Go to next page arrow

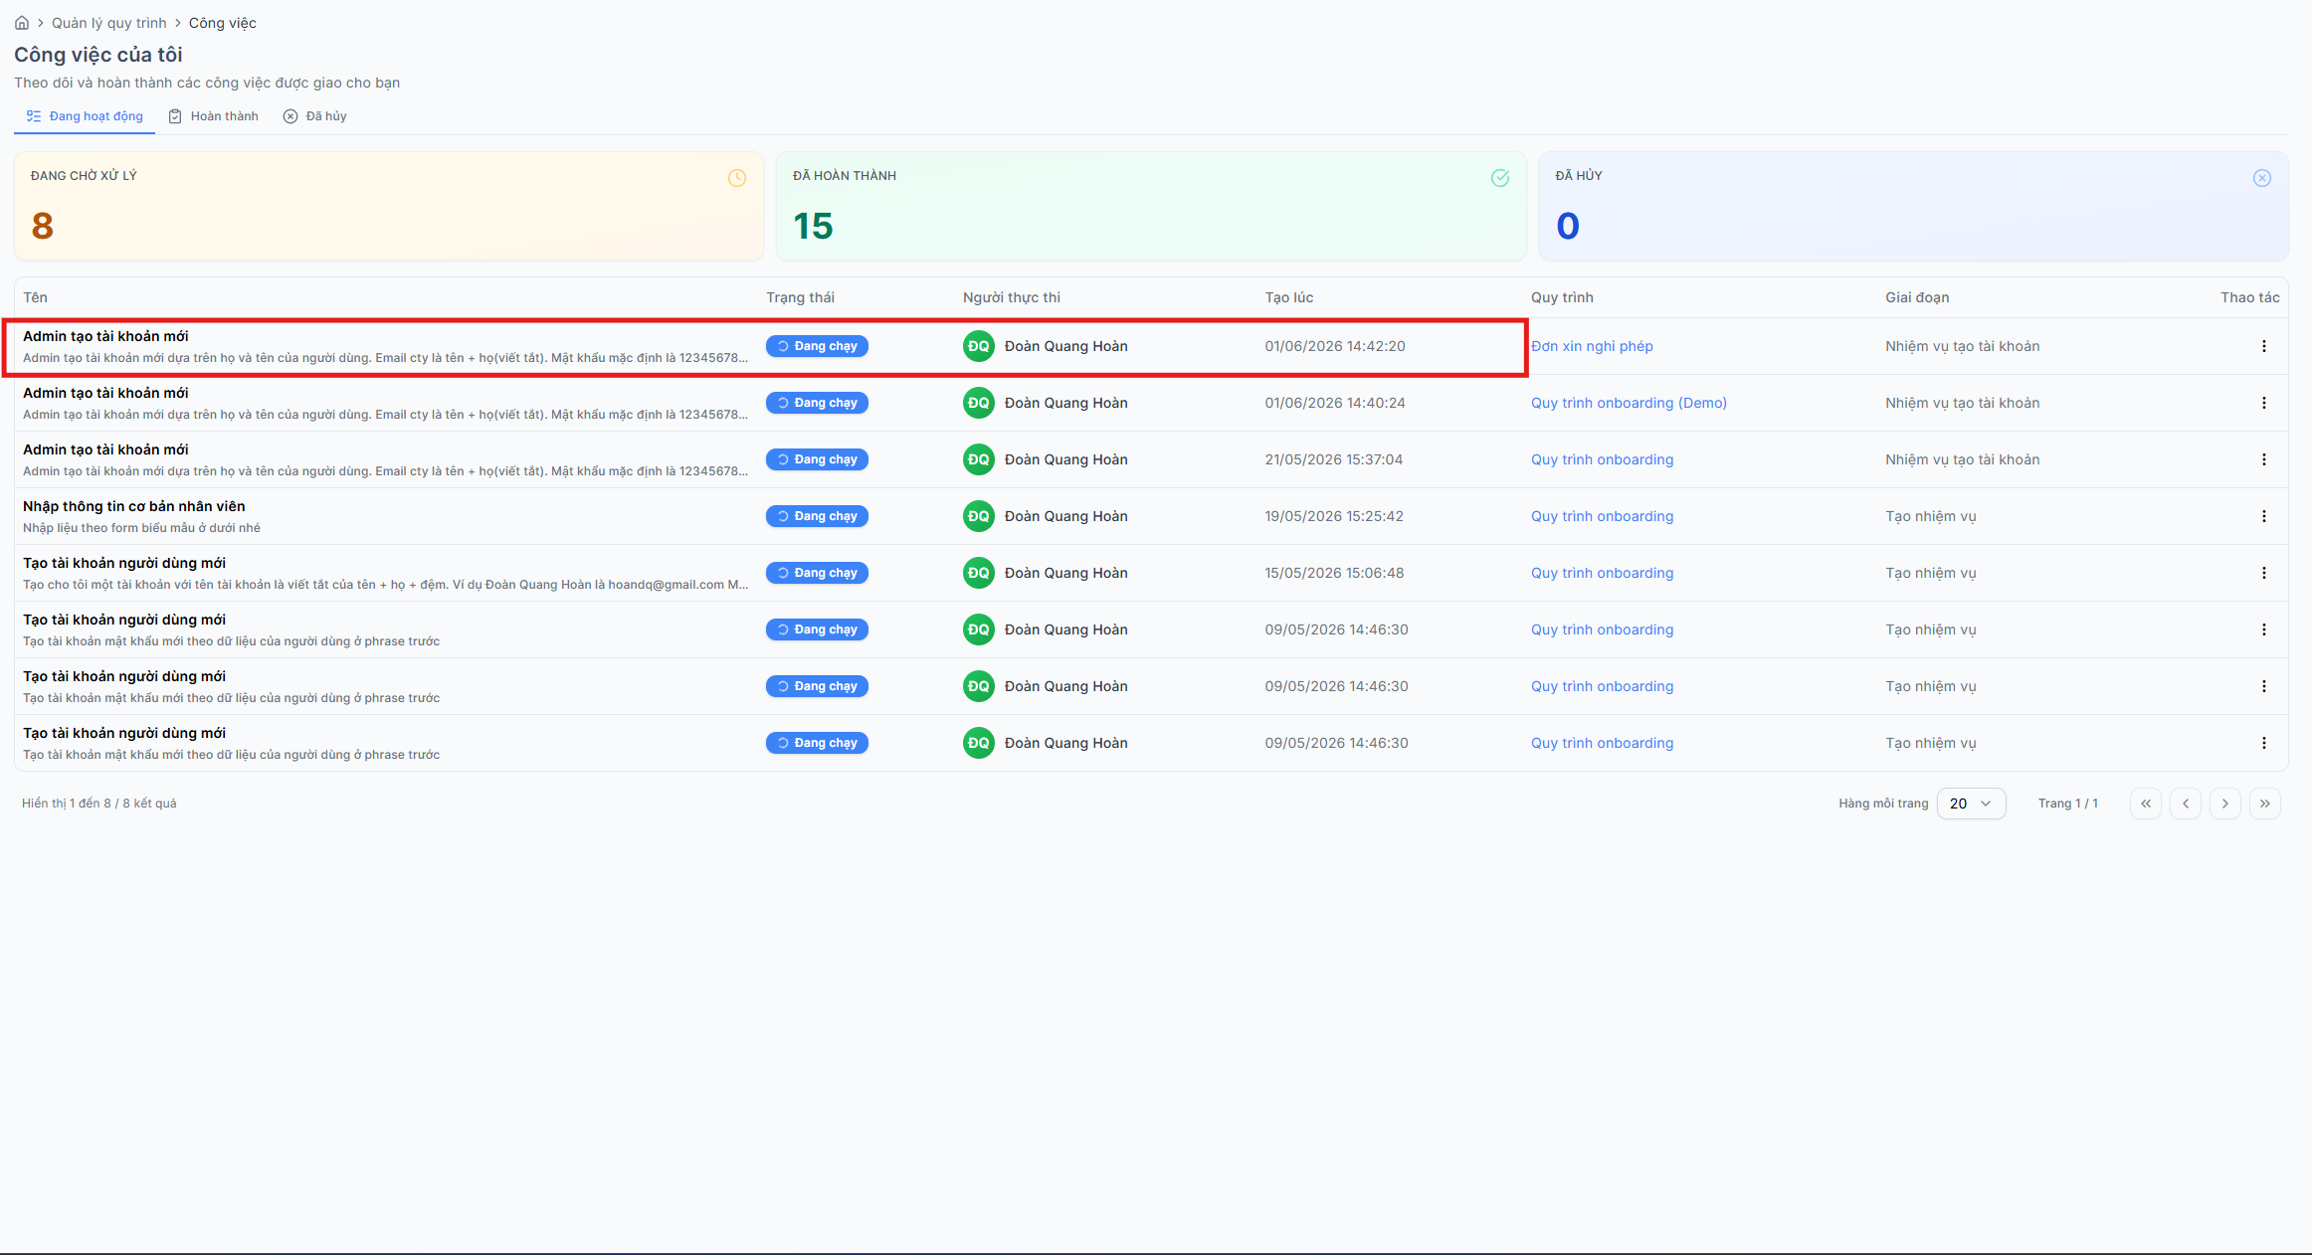pos(2225,804)
